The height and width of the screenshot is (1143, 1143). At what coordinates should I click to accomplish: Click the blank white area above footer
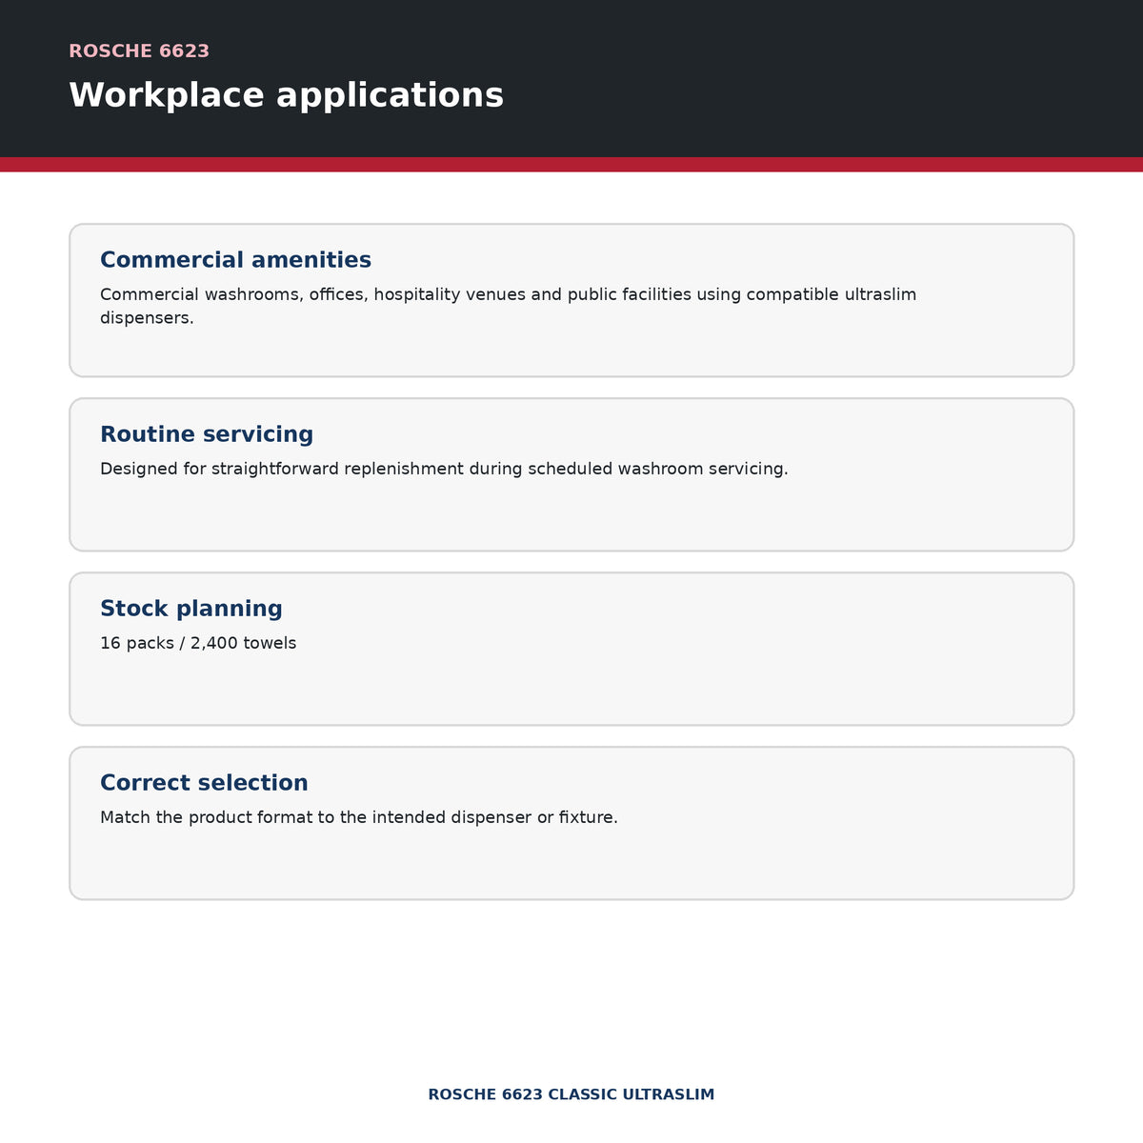click(x=571, y=991)
